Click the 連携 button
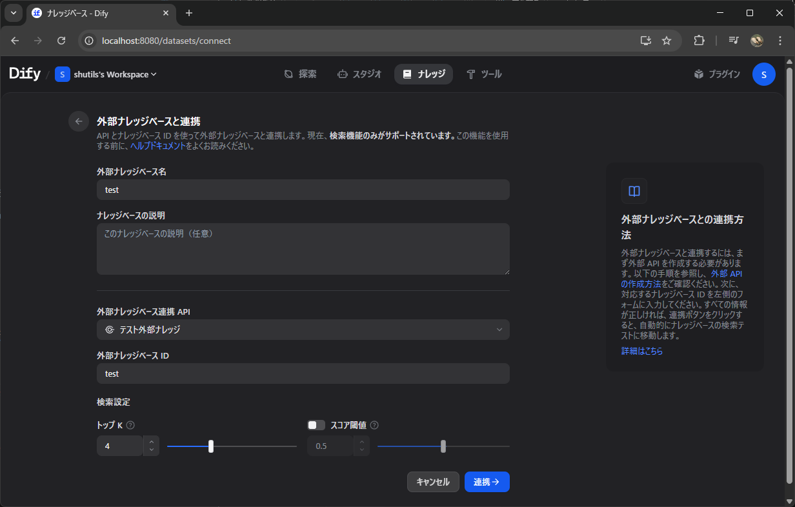The width and height of the screenshot is (795, 507). (487, 482)
